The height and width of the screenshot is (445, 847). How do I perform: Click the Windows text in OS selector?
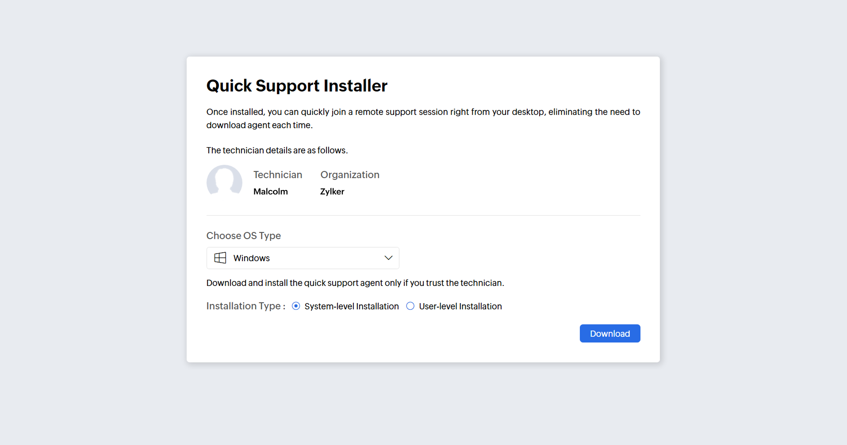(x=251, y=258)
